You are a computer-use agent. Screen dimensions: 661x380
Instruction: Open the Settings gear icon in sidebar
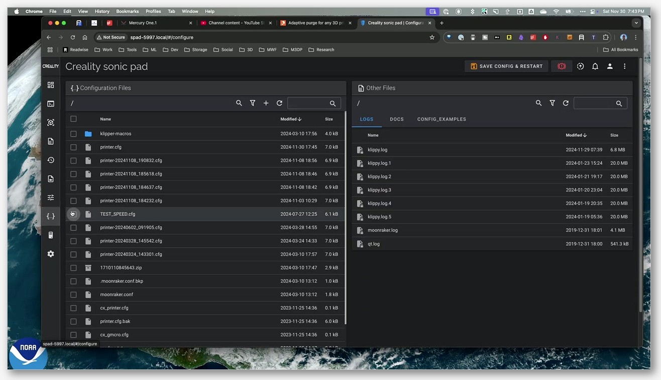coord(51,254)
